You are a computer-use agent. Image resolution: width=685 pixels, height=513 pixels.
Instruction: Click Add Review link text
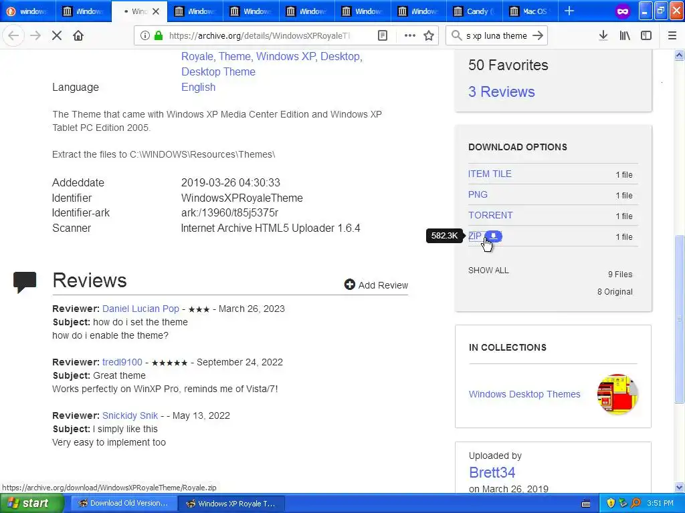[383, 285]
